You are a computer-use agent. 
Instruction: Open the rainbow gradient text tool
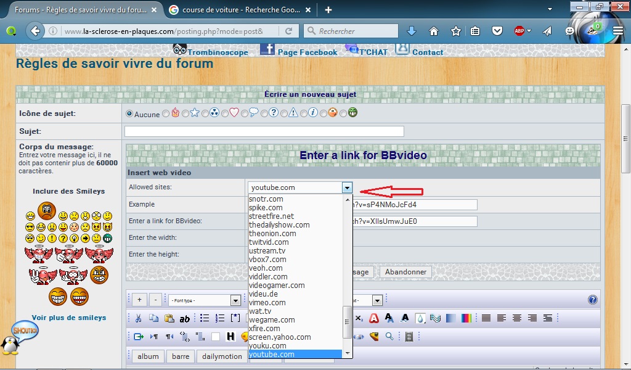coord(466,318)
